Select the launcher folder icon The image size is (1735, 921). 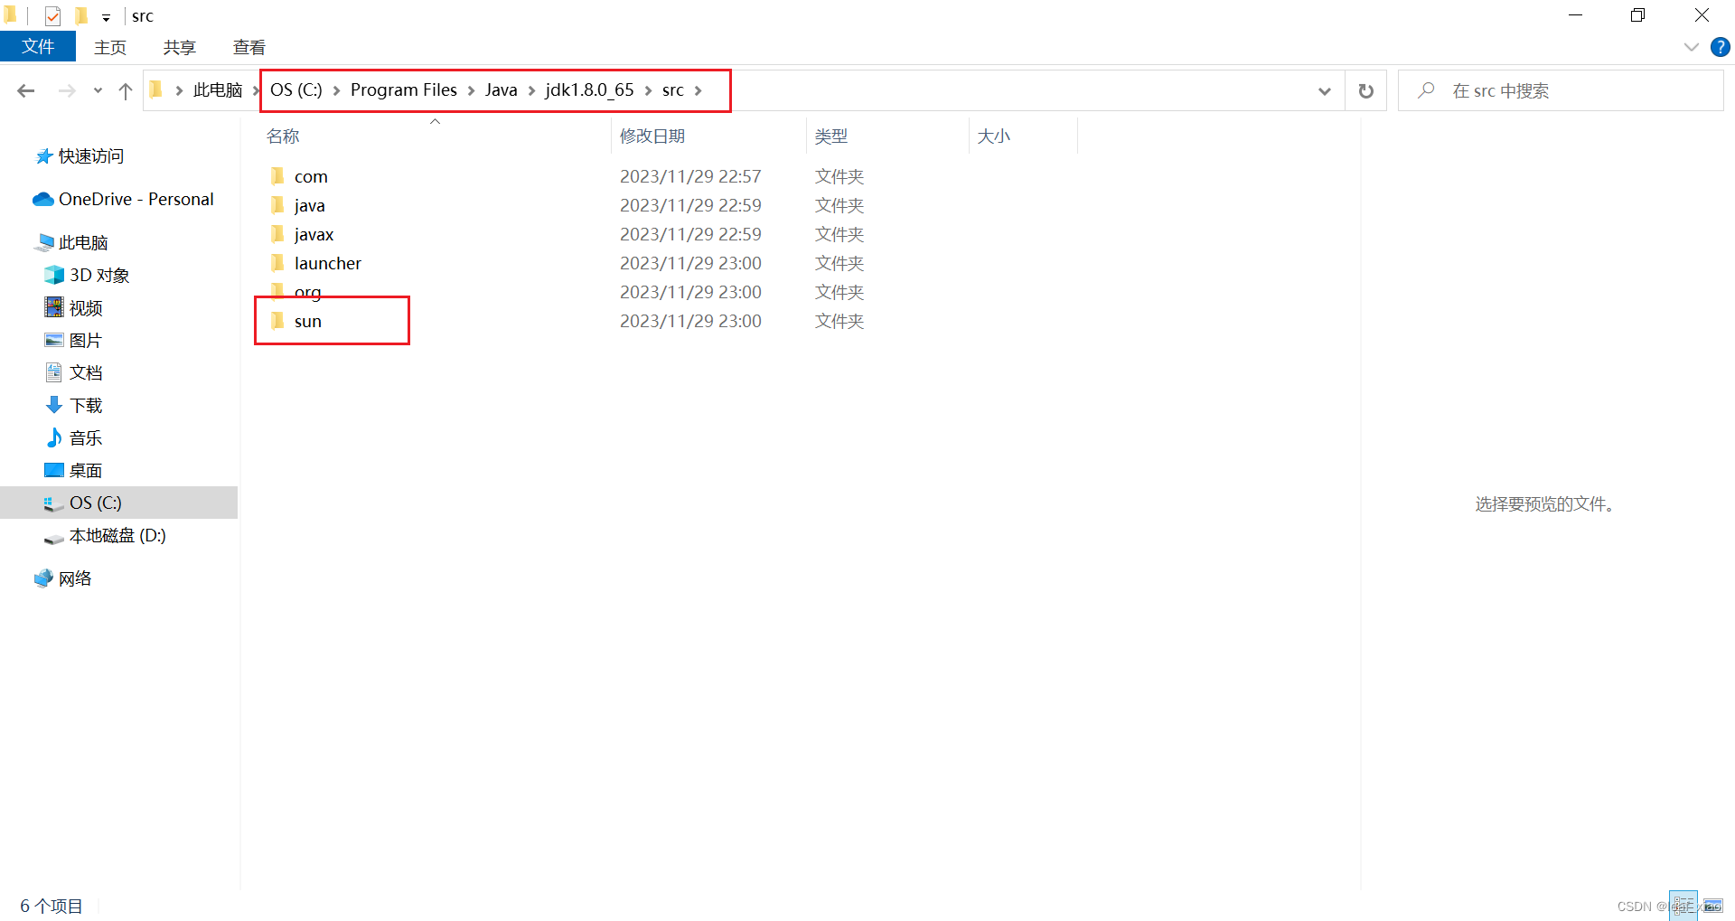point(277,263)
